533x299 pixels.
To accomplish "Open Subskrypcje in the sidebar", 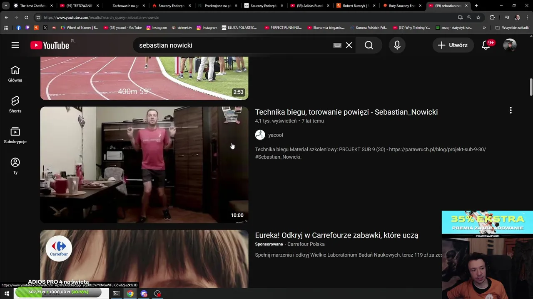I will pos(15,135).
